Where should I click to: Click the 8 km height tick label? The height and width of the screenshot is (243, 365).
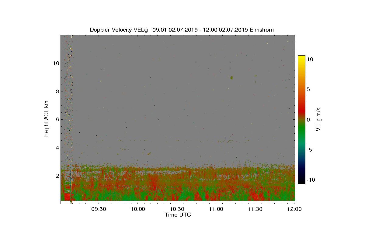[57, 91]
